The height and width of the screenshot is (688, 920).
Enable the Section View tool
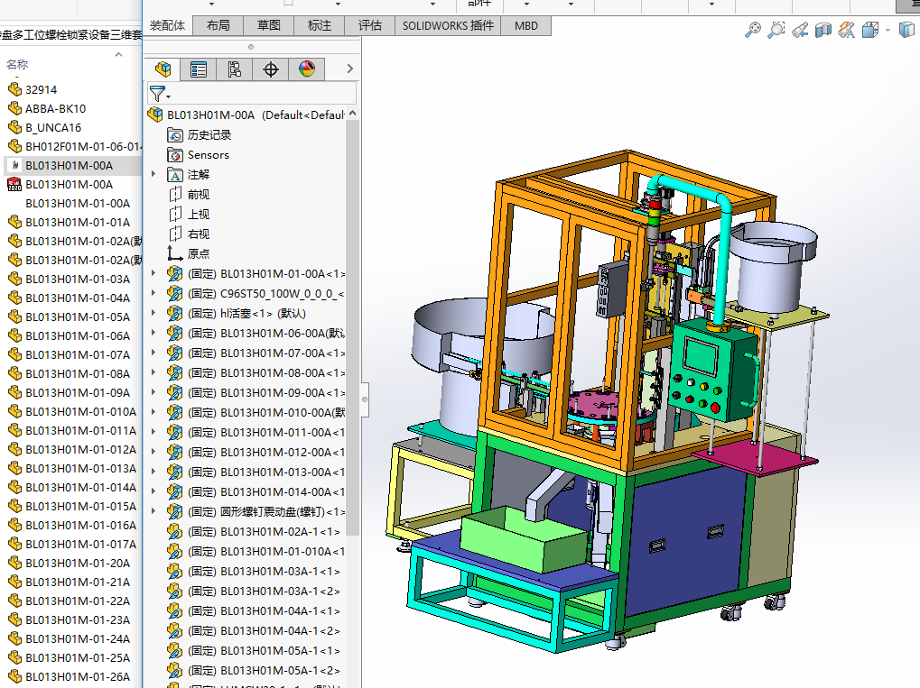(x=822, y=31)
